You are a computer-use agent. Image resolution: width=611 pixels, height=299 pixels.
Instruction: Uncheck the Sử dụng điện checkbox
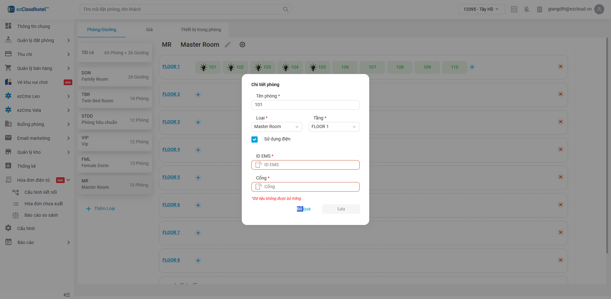pyautogui.click(x=255, y=139)
